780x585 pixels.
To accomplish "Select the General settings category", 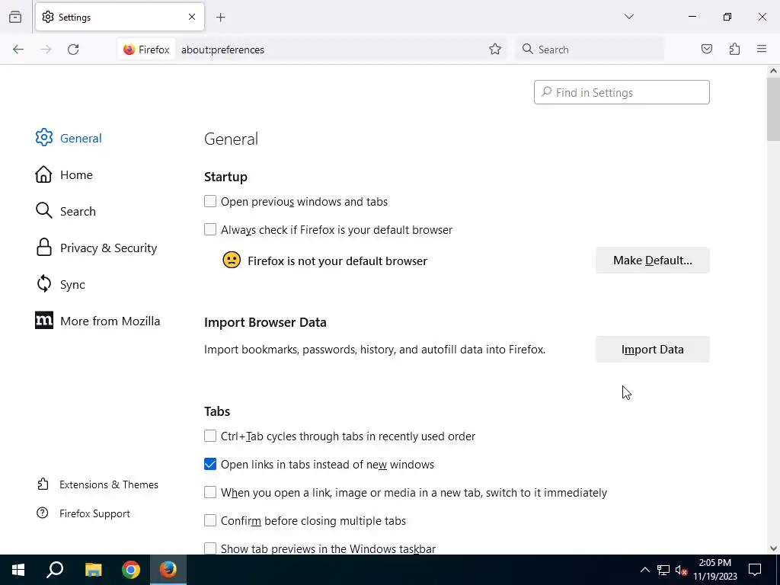I will pos(69,138).
